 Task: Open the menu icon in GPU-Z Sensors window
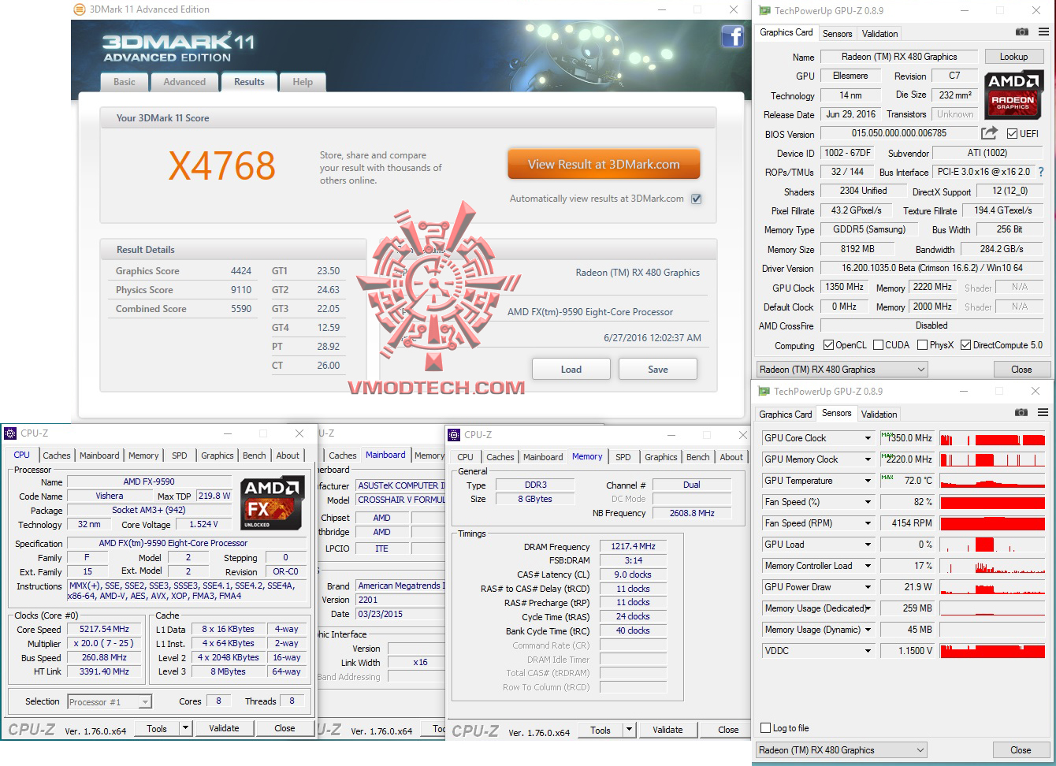pyautogui.click(x=1043, y=413)
